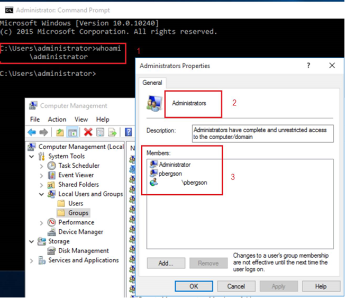
Task: Click the Remove button
Action: [208, 263]
